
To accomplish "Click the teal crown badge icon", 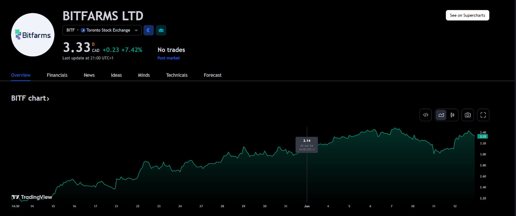I will 161,30.
